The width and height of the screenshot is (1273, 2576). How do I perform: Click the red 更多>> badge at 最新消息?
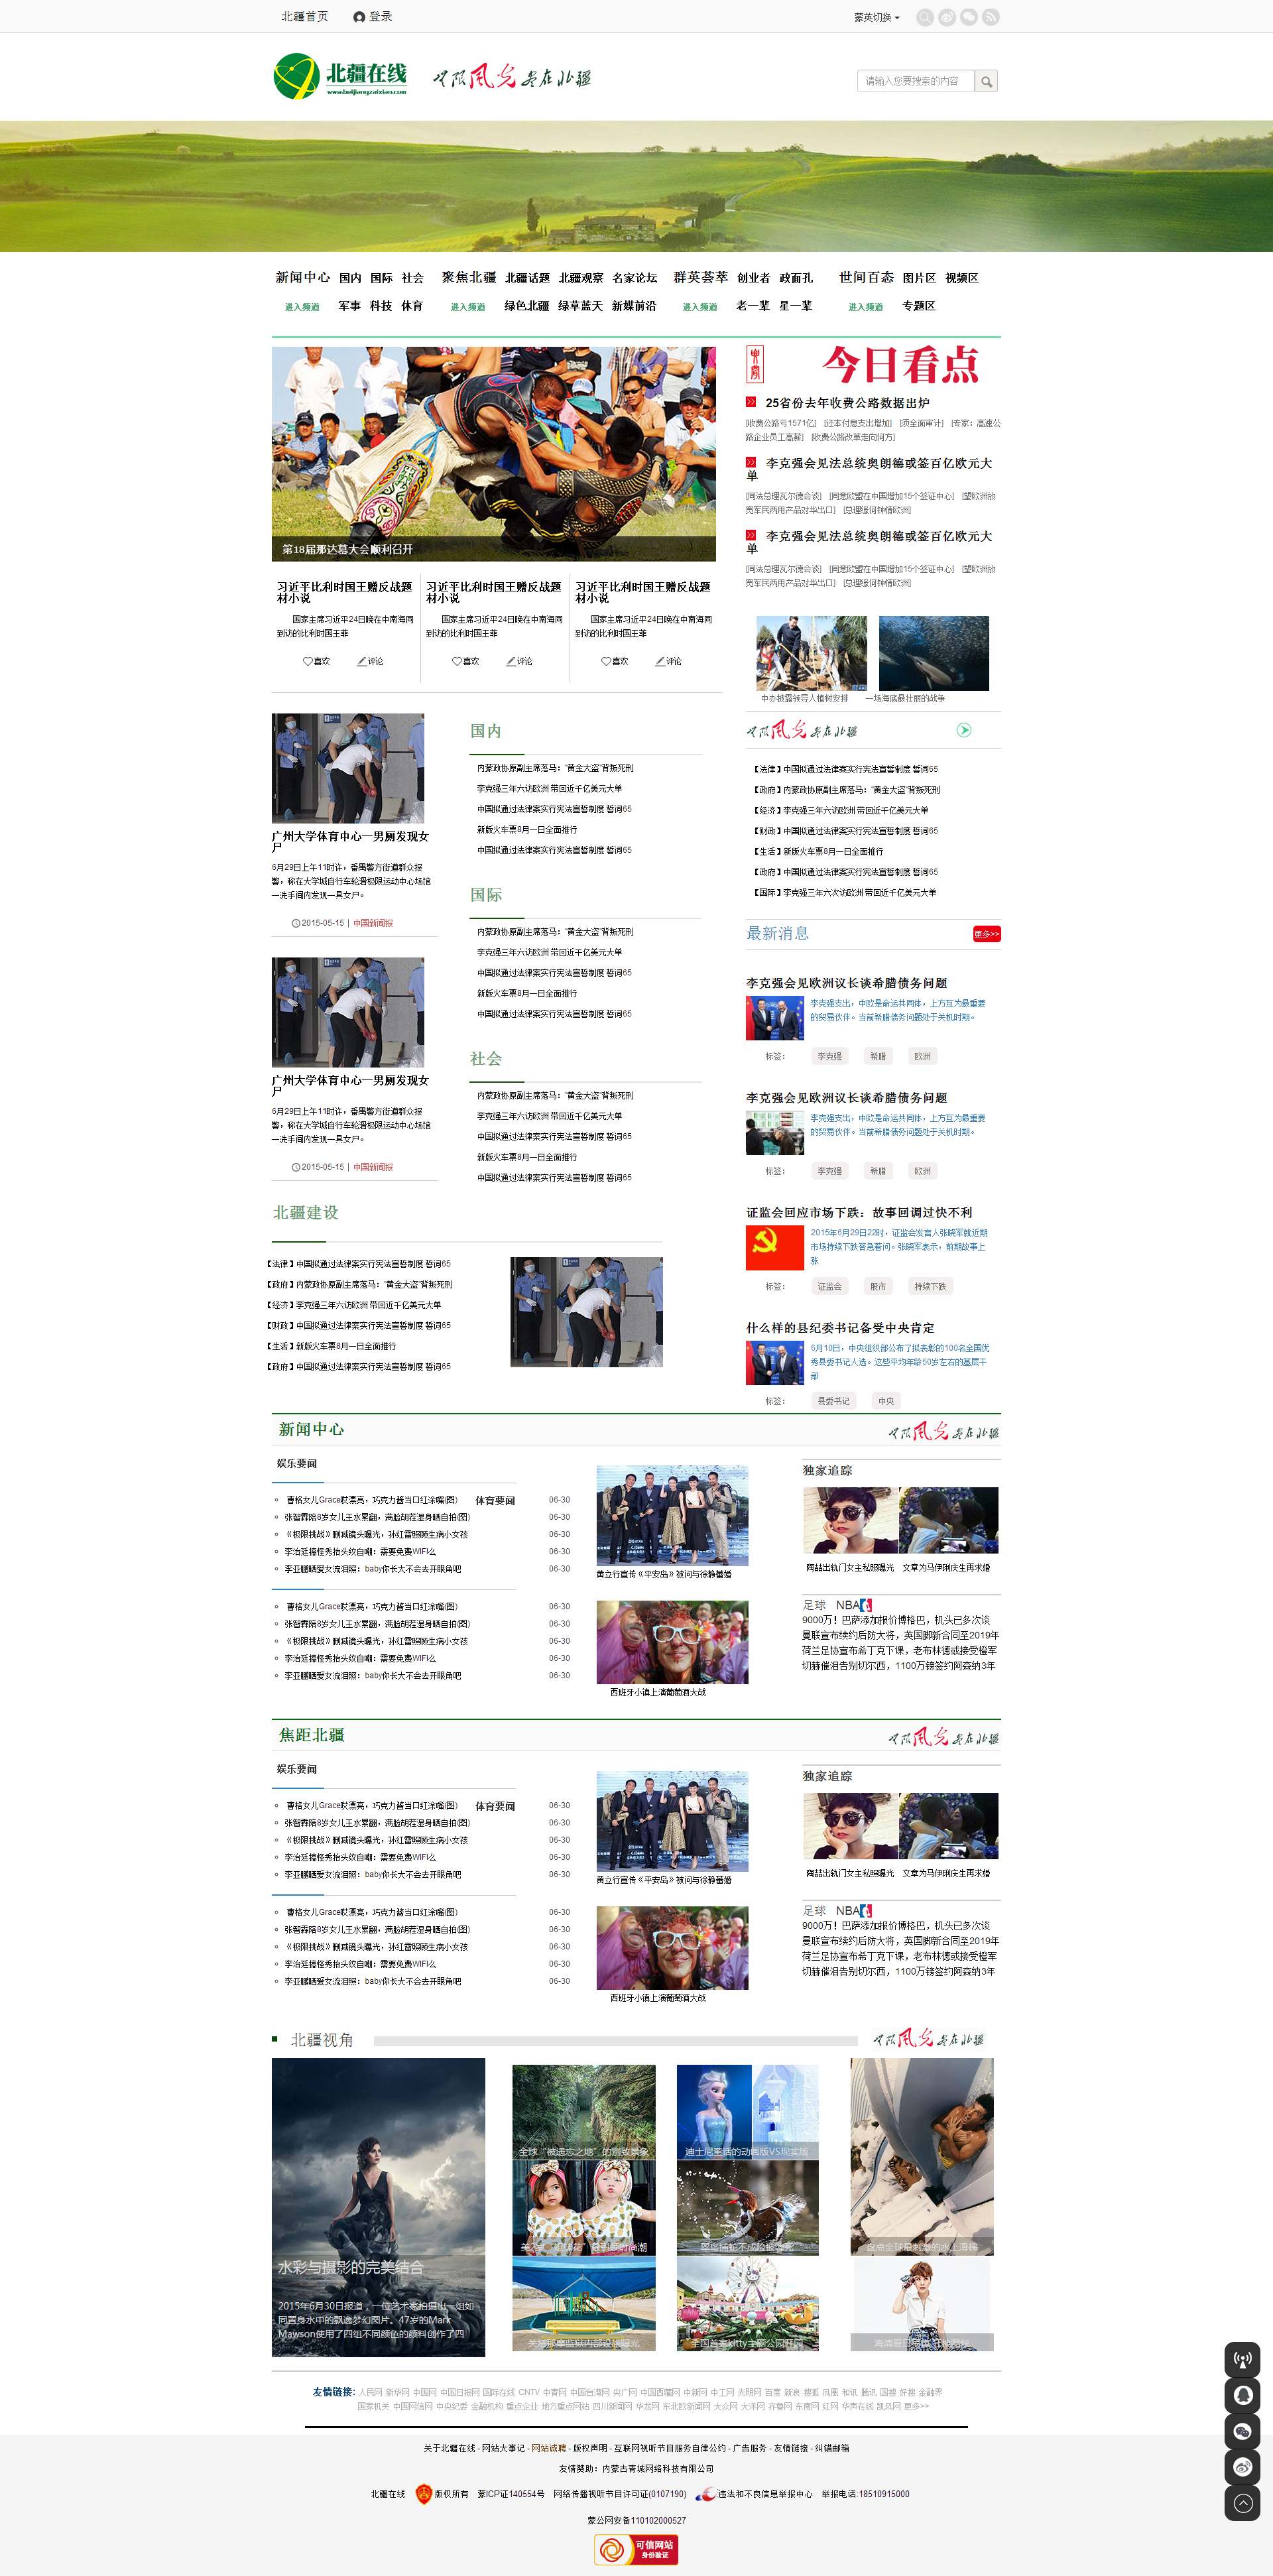(986, 934)
